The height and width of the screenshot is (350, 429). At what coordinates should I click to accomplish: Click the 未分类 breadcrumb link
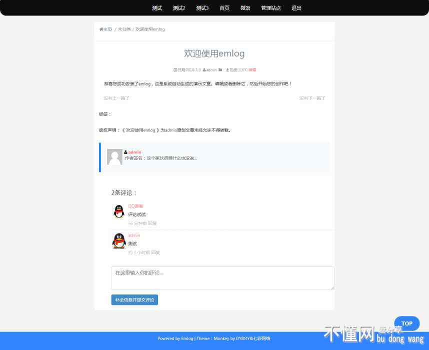click(124, 29)
